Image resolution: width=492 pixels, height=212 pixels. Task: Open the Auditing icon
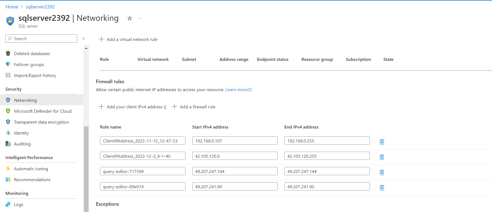[x=8, y=144]
